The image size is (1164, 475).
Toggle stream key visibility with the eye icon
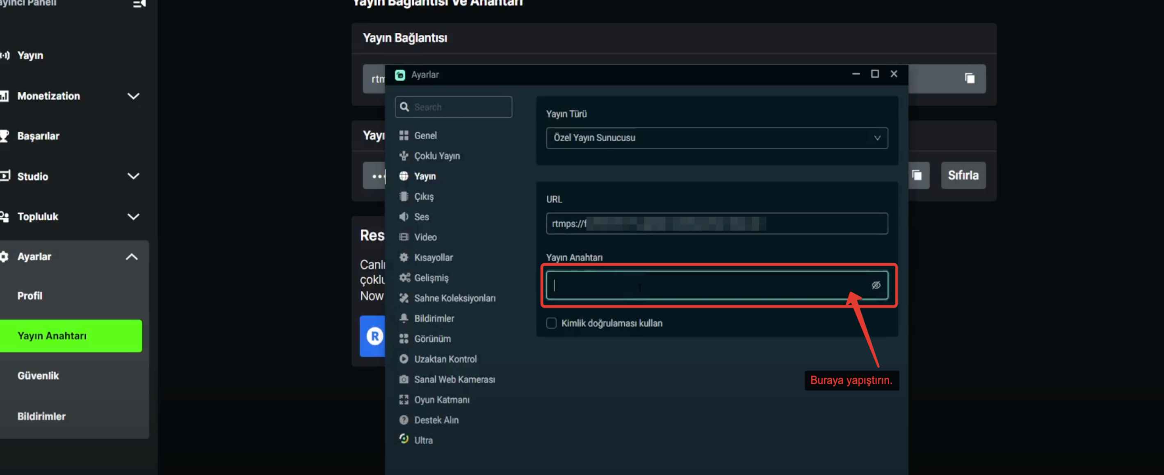pos(876,285)
